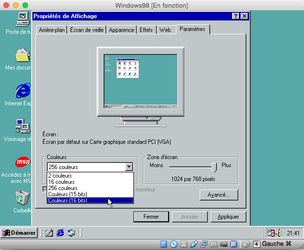This screenshot has width=304, height=250.
Task: Open the Poste de travail desktop icon
Action: pos(23,20)
